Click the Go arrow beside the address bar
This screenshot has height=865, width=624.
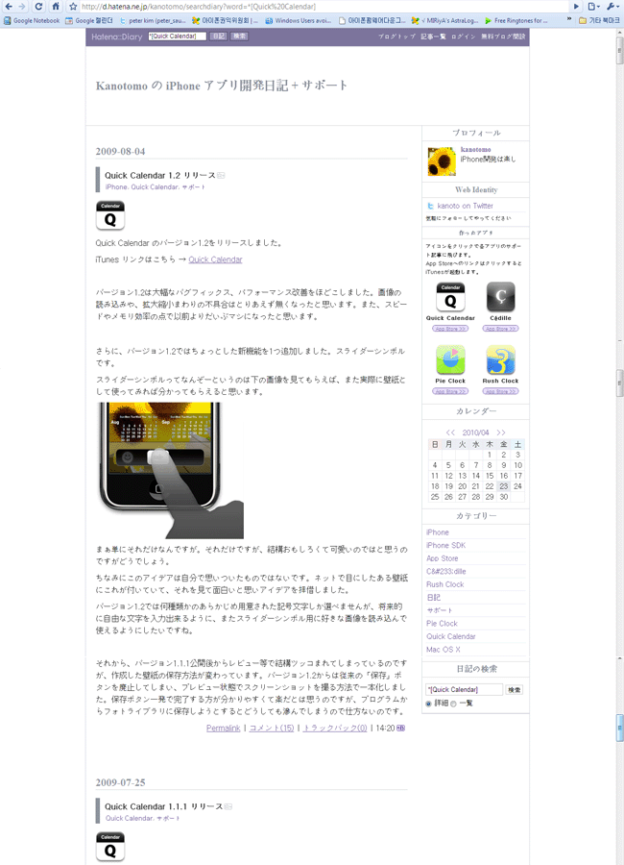[x=576, y=7]
